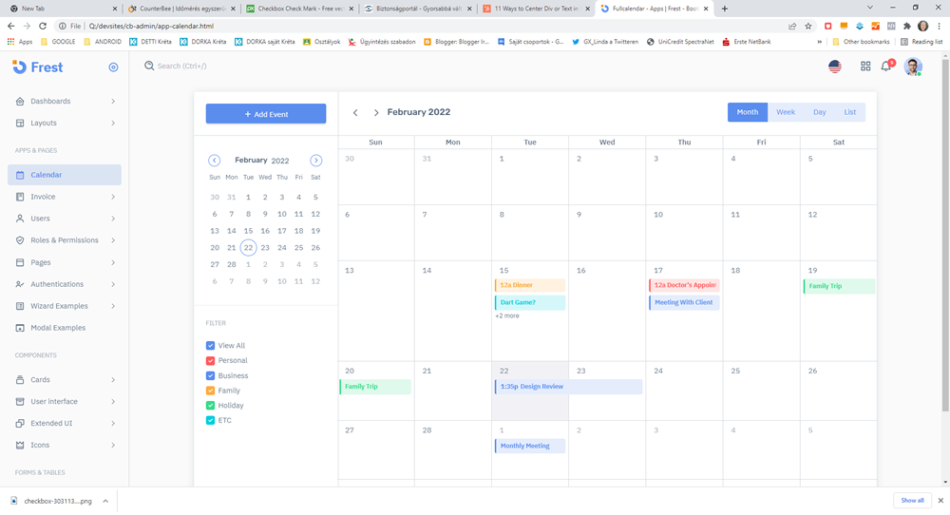
Task: Toggle the Family filter checkbox
Action: (x=211, y=391)
